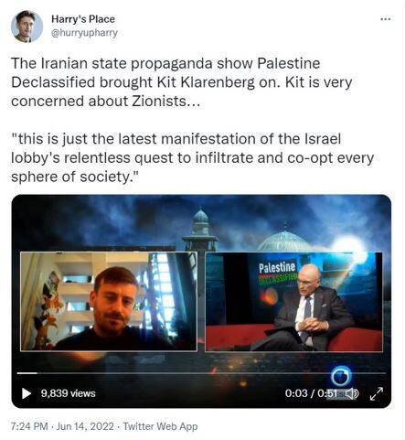Expand the video to fullscreen

377,393
